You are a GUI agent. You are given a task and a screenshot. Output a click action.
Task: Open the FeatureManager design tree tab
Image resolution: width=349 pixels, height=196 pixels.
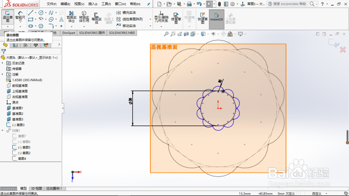pyautogui.click(x=5, y=45)
